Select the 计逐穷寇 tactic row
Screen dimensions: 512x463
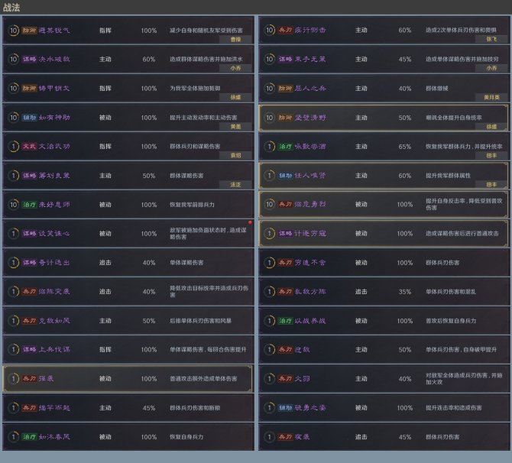[x=383, y=234]
